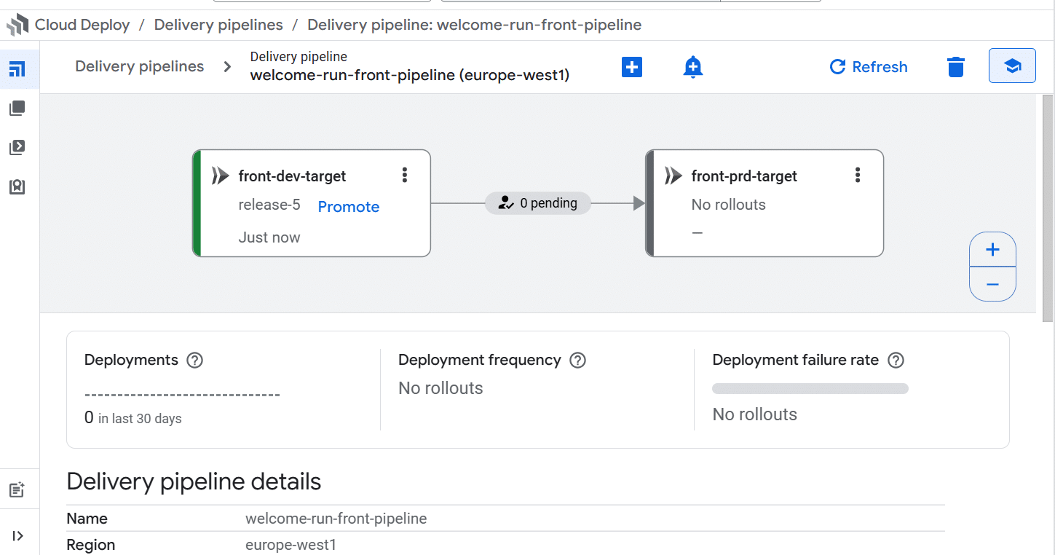Click the notification bell add icon
The image size is (1055, 555).
pos(692,67)
